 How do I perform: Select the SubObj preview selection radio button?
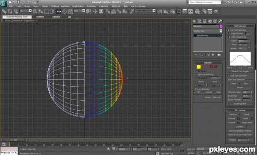203,92
